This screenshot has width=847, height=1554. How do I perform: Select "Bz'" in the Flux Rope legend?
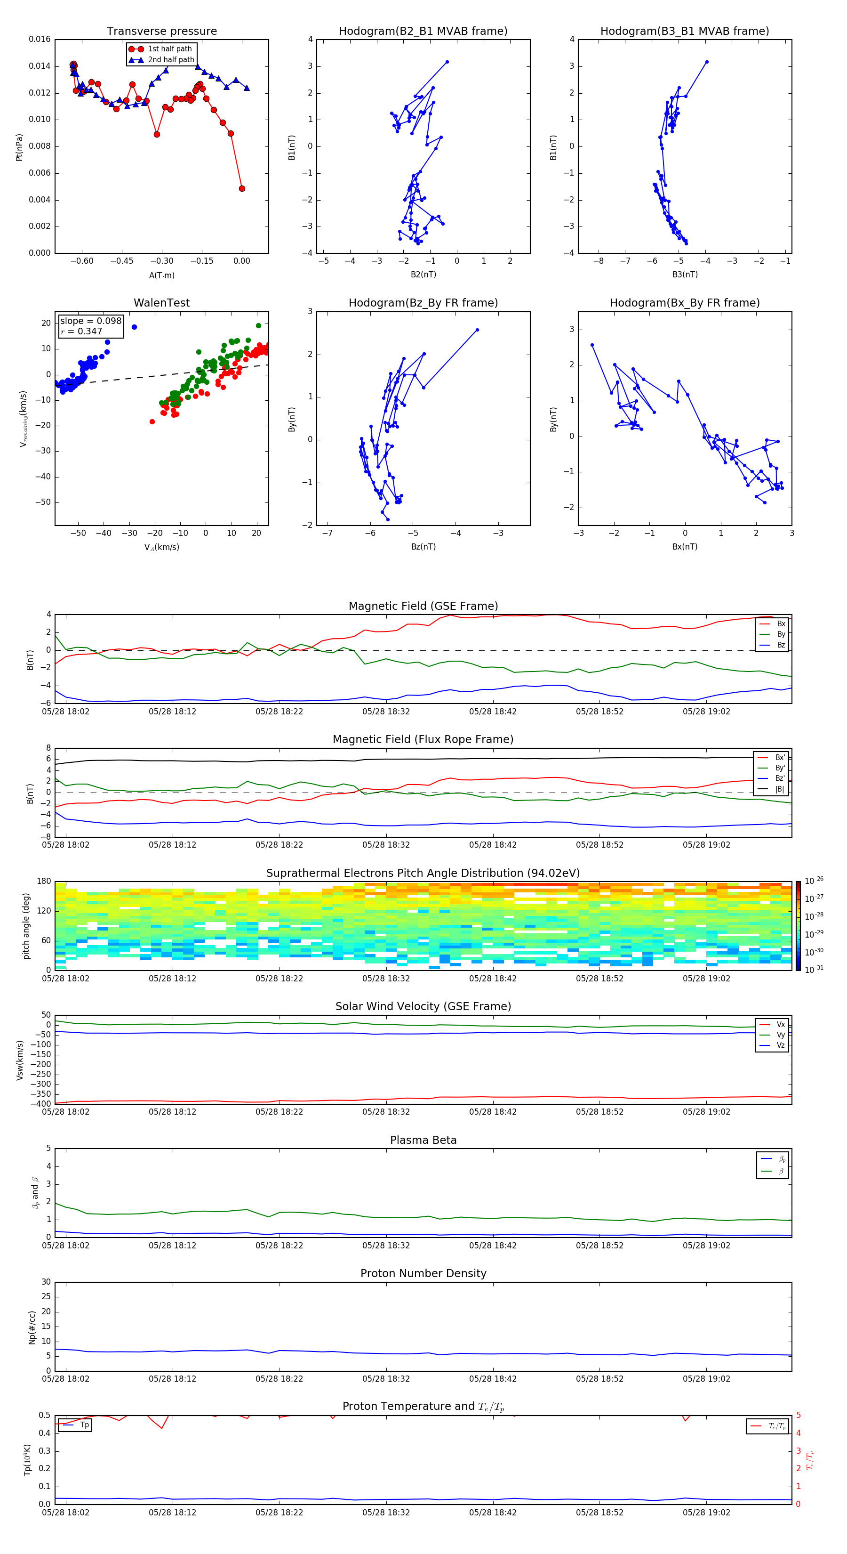pyautogui.click(x=771, y=778)
